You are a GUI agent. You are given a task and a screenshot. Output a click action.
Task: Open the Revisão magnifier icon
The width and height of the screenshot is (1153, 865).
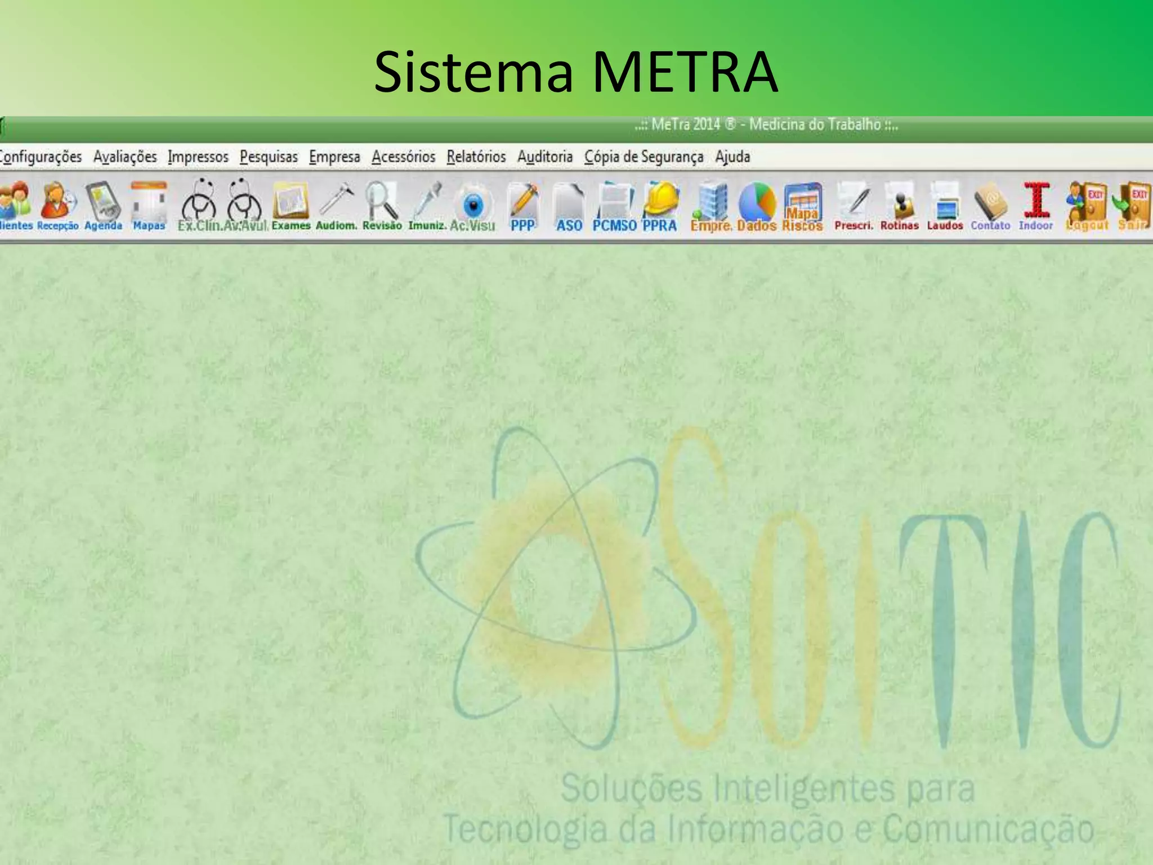coord(382,205)
